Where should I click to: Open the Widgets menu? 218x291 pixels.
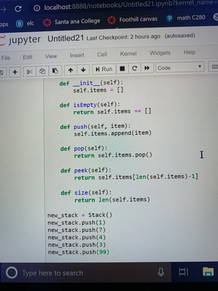(x=160, y=53)
